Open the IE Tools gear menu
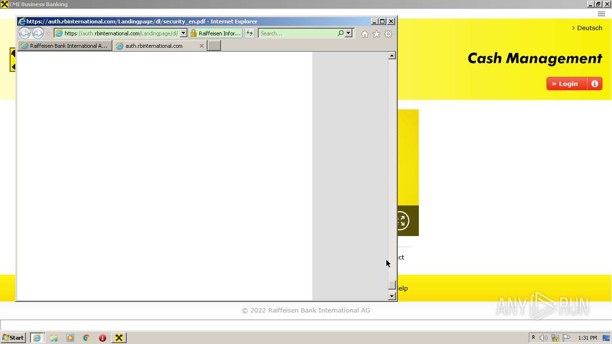Image resolution: width=612 pixels, height=344 pixels. pyautogui.click(x=388, y=34)
